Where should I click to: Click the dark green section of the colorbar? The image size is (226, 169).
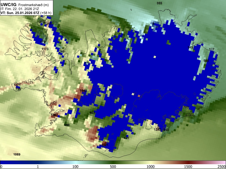tap(113, 163)
